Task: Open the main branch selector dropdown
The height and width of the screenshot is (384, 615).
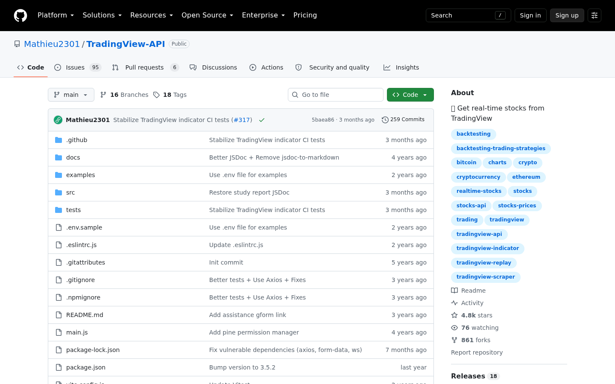Action: coord(71,95)
